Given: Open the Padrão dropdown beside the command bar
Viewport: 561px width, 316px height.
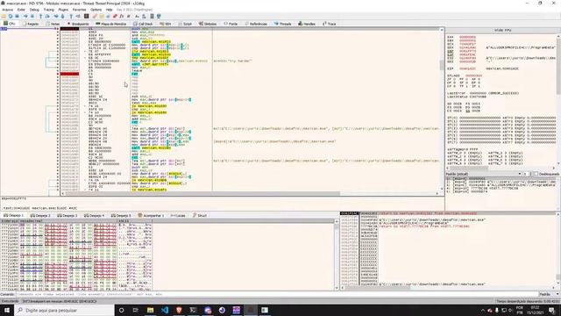Looking at the screenshot, I should (550, 294).
